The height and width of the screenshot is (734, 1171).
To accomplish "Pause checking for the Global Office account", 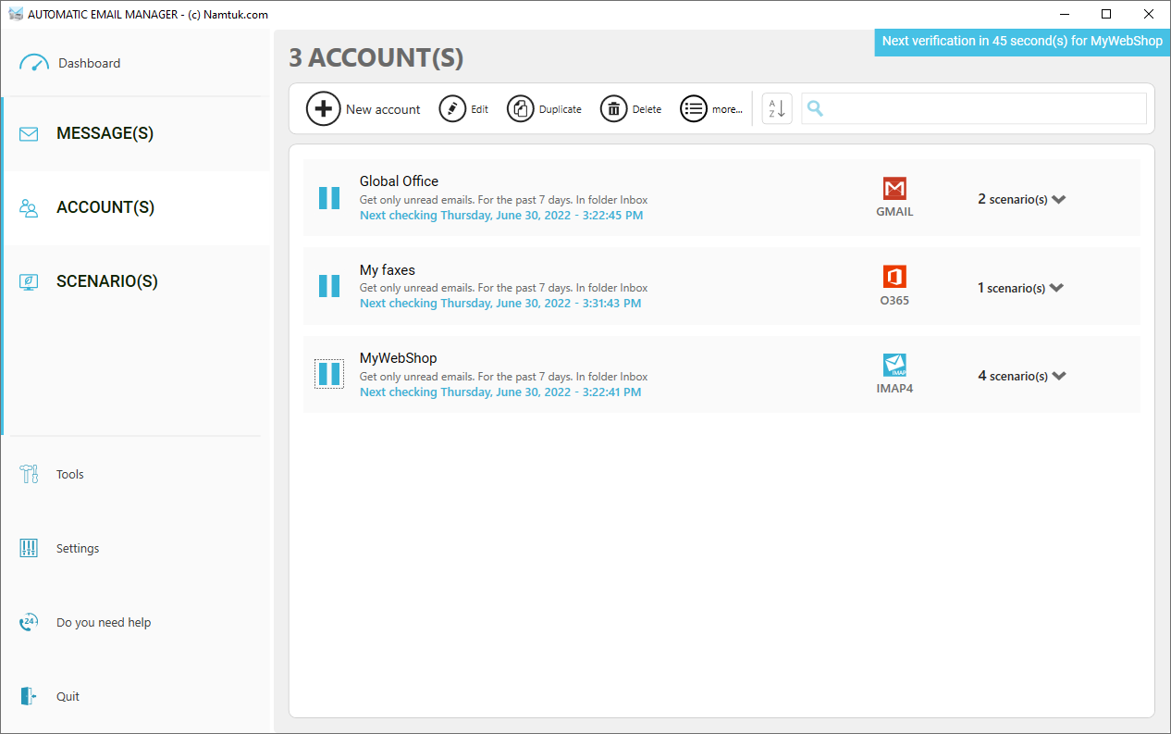I will coord(328,197).
